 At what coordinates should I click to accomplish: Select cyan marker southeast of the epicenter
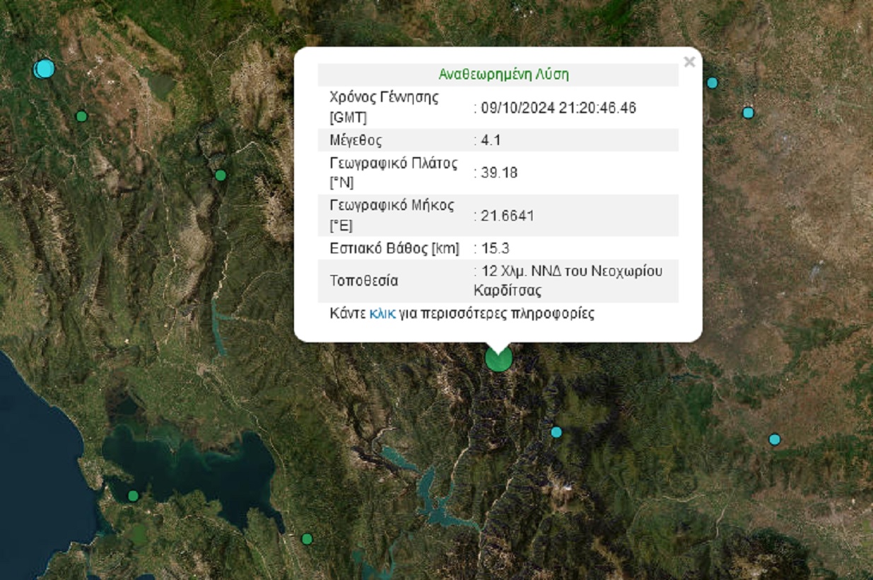[556, 432]
